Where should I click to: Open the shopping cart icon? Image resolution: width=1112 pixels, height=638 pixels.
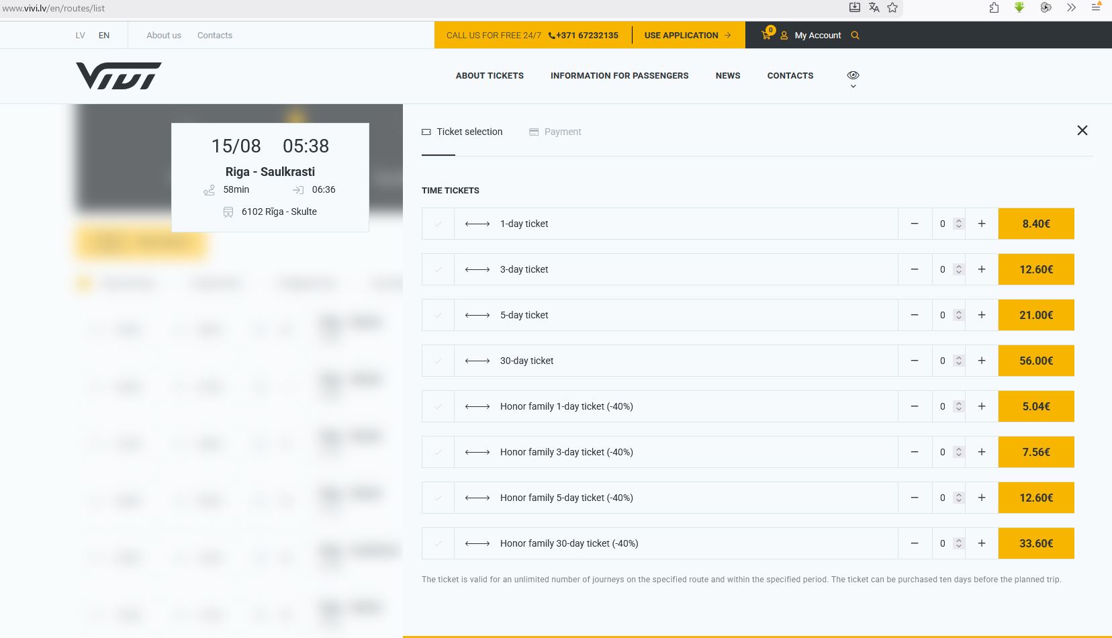pos(767,34)
